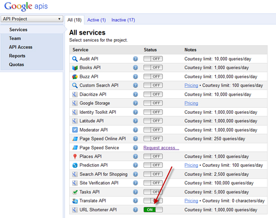Open help icon for Buzz API

(x=135, y=77)
